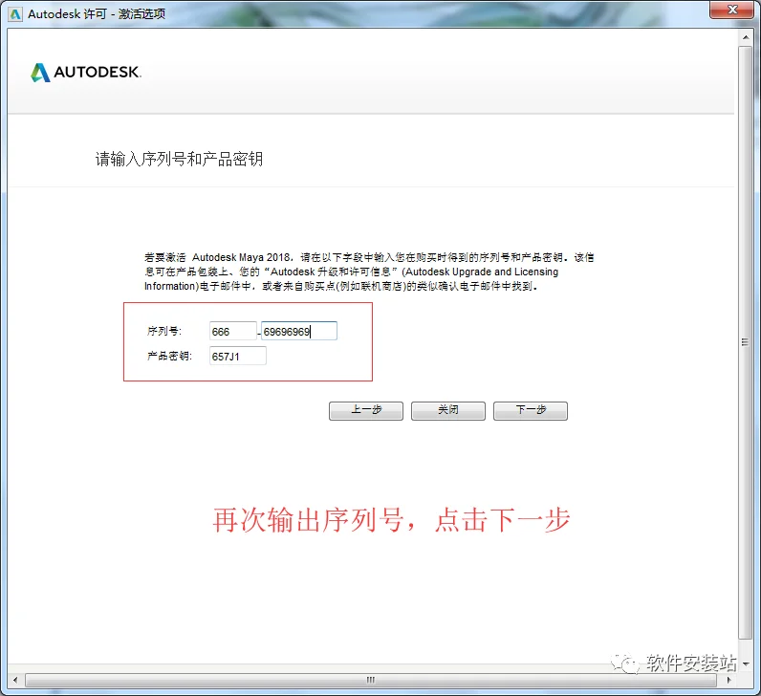Click the heading 请输入序列号和产品密钥
The image size is (761, 696).
pyautogui.click(x=179, y=160)
